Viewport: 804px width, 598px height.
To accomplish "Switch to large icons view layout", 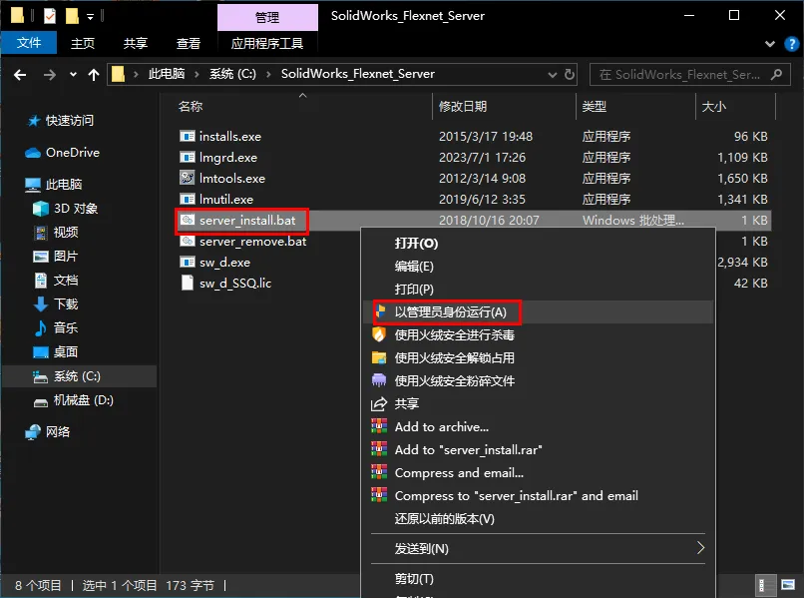I will pyautogui.click(x=788, y=585).
